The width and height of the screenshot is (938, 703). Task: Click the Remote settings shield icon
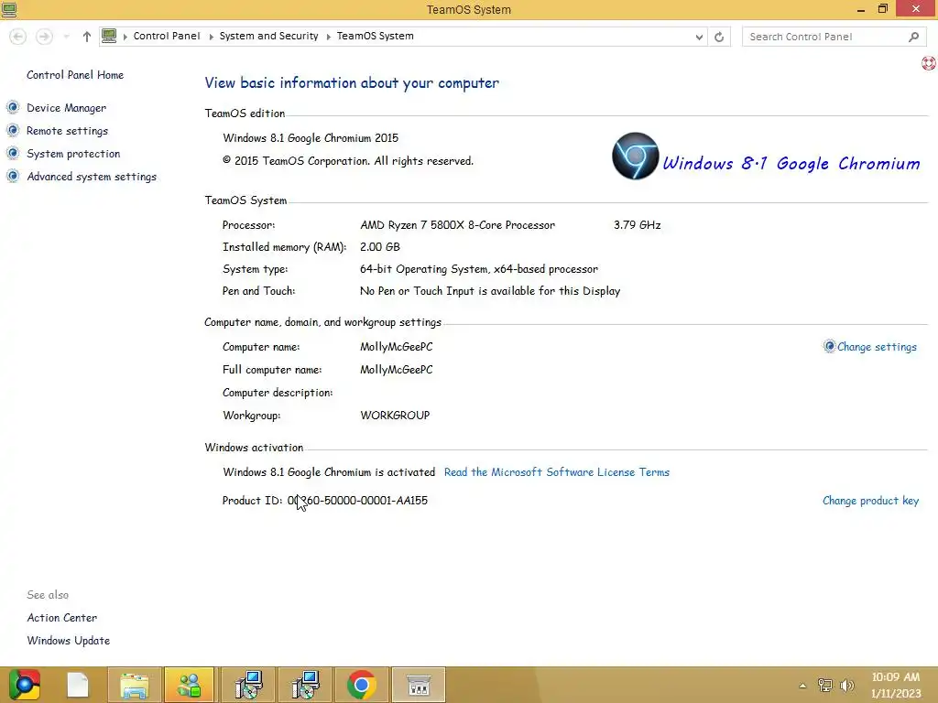[13, 130]
